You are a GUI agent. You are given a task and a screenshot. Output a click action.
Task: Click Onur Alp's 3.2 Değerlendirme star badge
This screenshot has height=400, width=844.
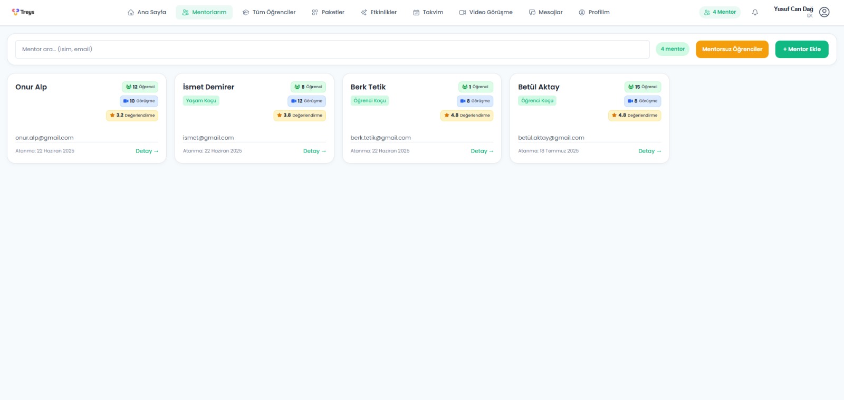coord(132,115)
